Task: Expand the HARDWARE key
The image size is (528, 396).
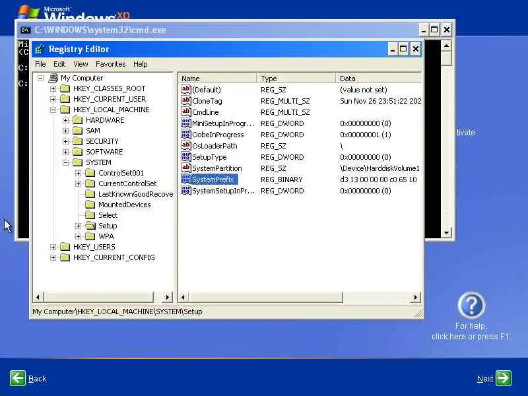Action: click(x=65, y=121)
